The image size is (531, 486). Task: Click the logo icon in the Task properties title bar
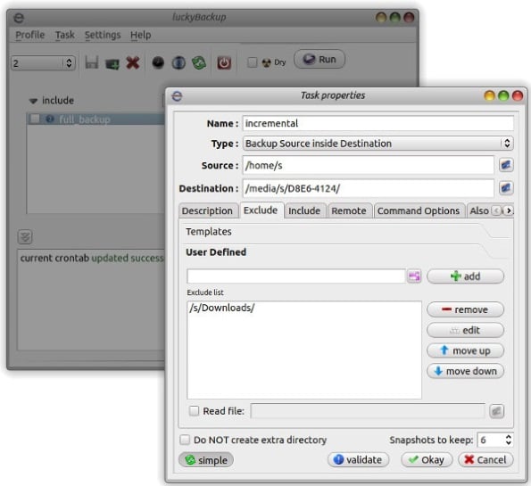point(177,96)
